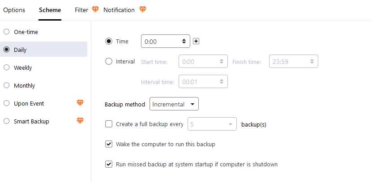Select the Interval radio button
The width and height of the screenshot is (372, 182).
click(109, 62)
